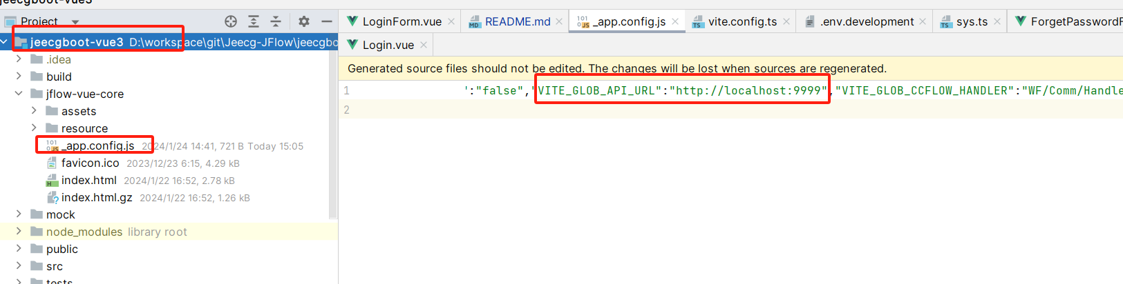
Task: Switch to the sys.ts tab
Action: click(x=971, y=22)
